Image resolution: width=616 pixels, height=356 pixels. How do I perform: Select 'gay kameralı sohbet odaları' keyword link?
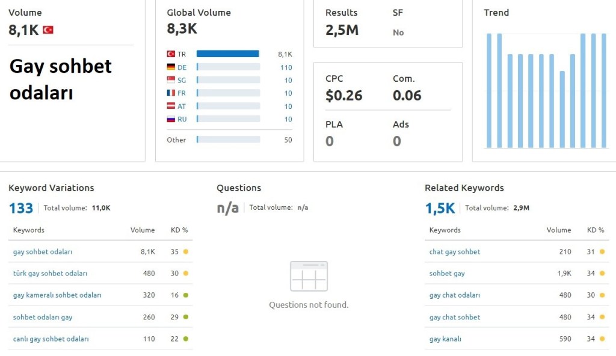click(x=57, y=295)
